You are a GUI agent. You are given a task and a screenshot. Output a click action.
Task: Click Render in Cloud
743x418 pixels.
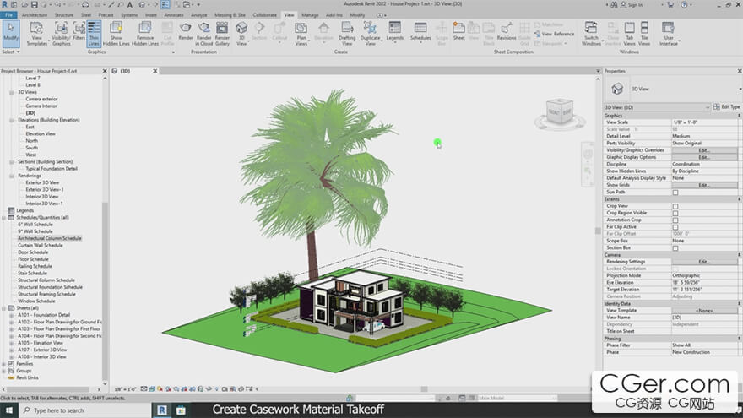(x=203, y=33)
